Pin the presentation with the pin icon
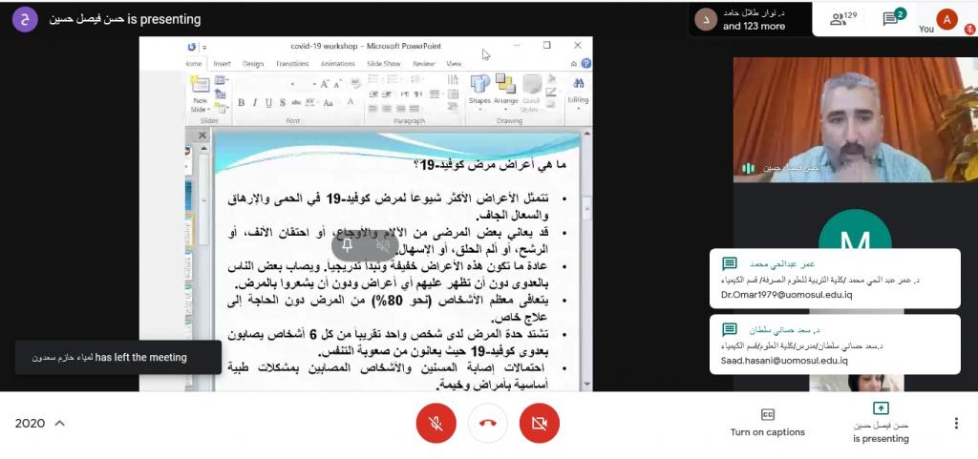 [x=348, y=245]
